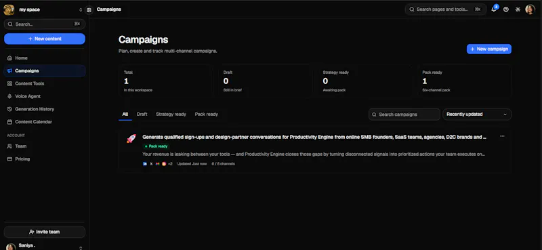Select the Pack ready filter tab
The image size is (542, 250).
tap(207, 114)
